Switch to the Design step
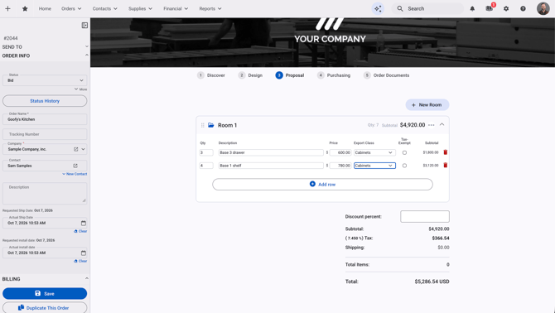The width and height of the screenshot is (555, 313). pyautogui.click(x=250, y=75)
